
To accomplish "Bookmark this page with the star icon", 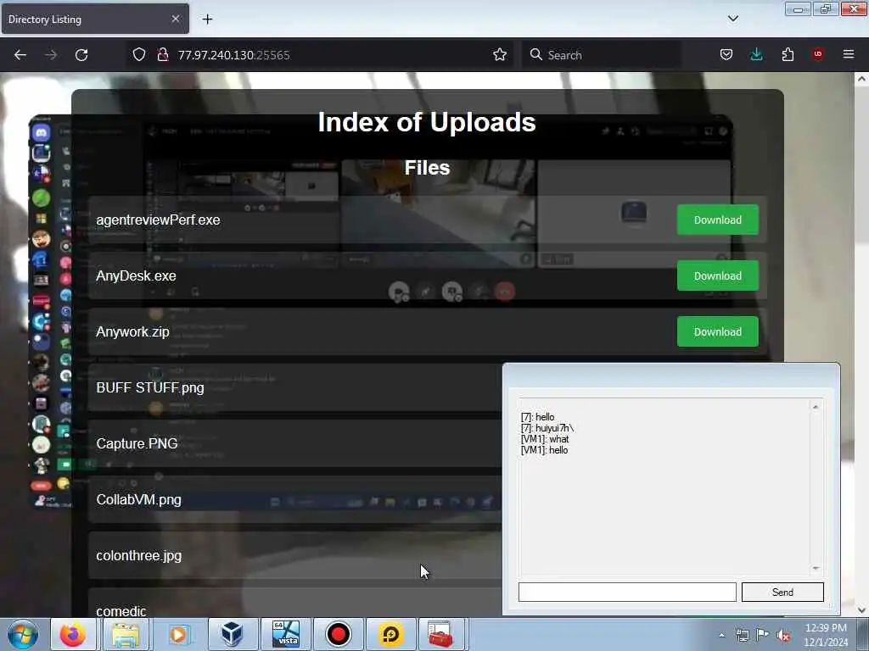I will [x=499, y=54].
